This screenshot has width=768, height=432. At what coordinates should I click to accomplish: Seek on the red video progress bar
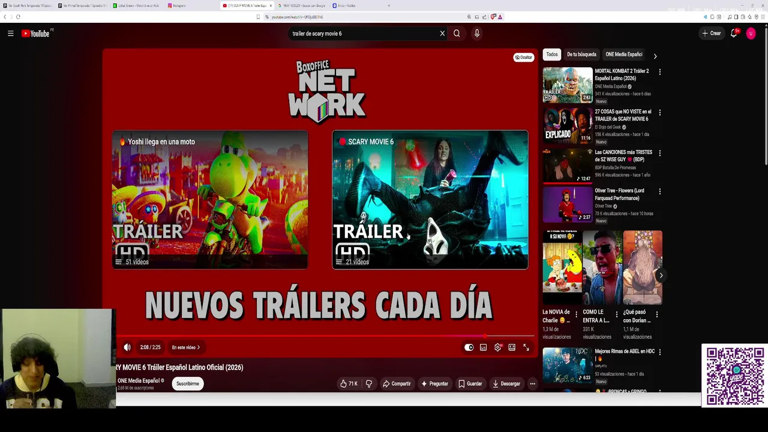[325, 337]
